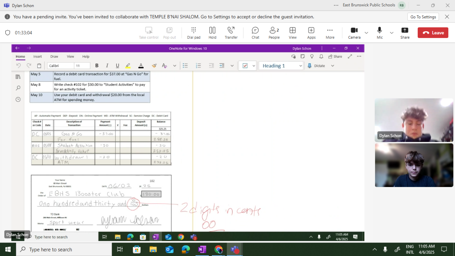Click the Share screen icon
Screen dimensions: 455x256
pyautogui.click(x=405, y=33)
